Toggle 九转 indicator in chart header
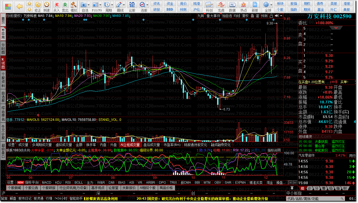This screenshot has width=358, height=203. pyautogui.click(x=201, y=16)
